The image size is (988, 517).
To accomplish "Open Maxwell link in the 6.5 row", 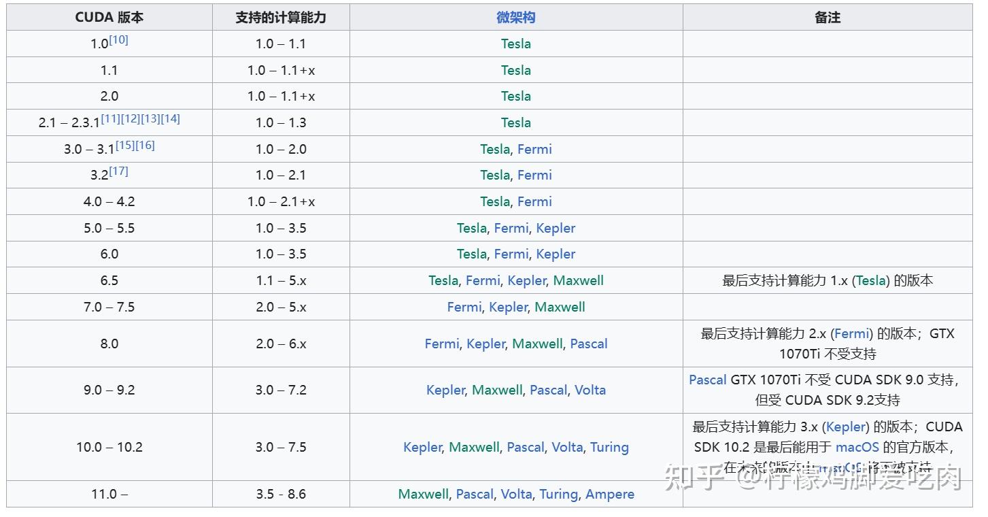I will [x=578, y=280].
